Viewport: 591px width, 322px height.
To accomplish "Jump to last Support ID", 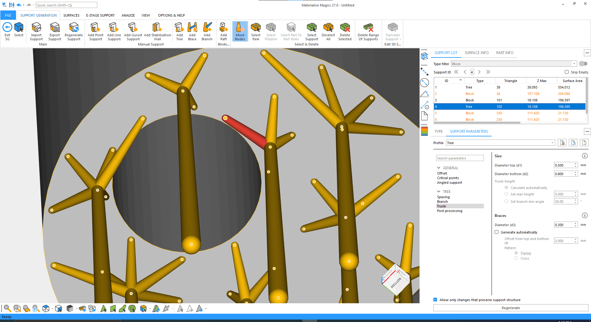I will pyautogui.click(x=488, y=72).
